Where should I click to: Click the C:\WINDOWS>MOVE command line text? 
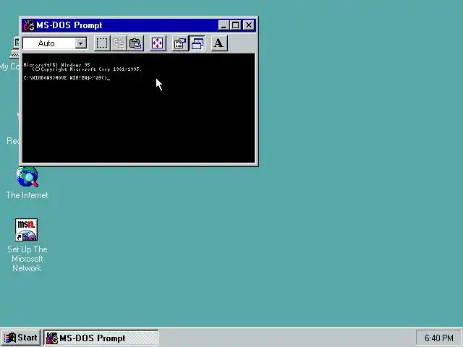point(66,78)
